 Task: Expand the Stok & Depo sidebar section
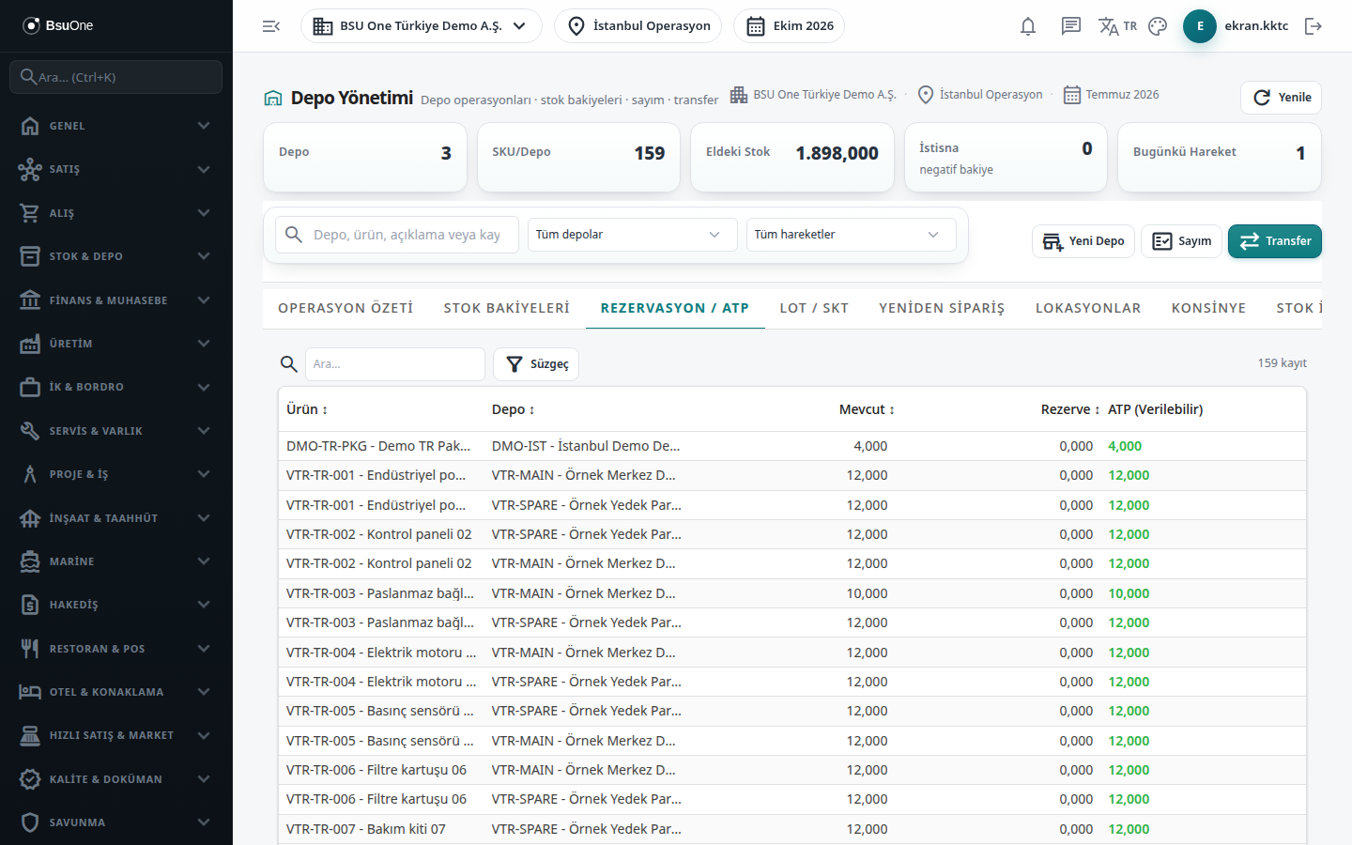click(x=116, y=256)
